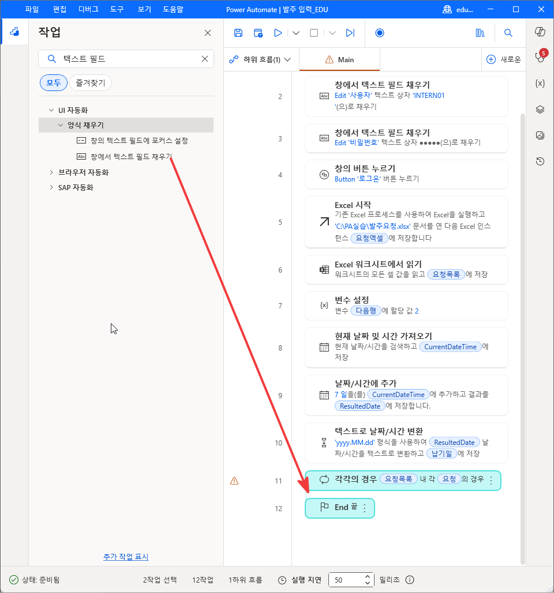Click the 'yyyy.MM.dd' format link
Viewport: 554px width, 593px height.
pyautogui.click(x=355, y=443)
